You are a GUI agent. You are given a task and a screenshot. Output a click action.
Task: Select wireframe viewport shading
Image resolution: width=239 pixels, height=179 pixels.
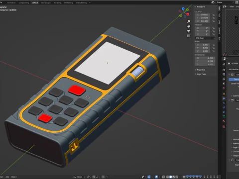pos(167,177)
